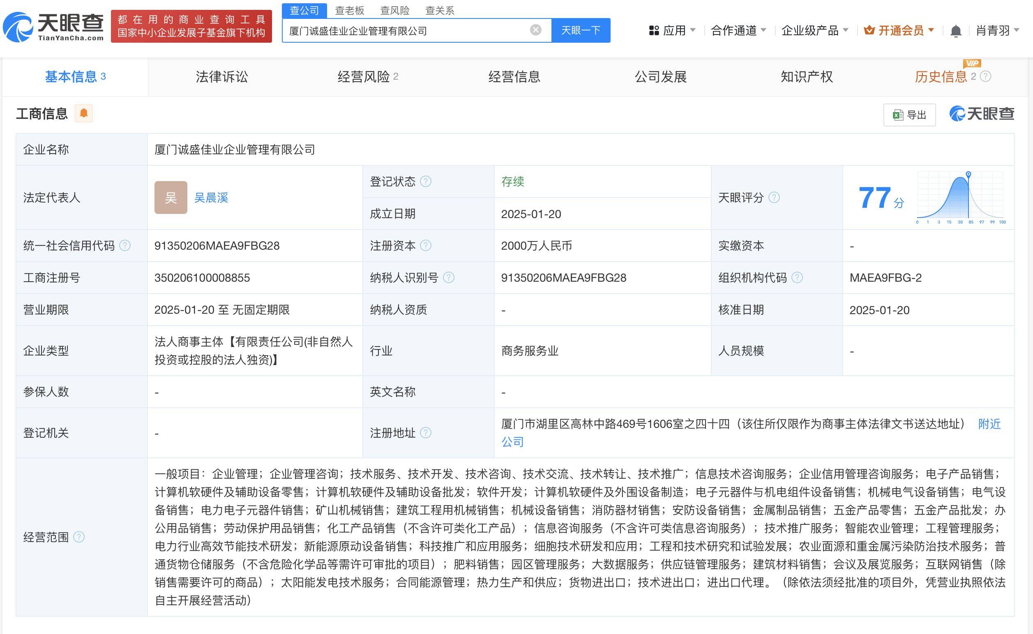Select the 查老板 search tab
The width and height of the screenshot is (1033, 634).
tap(350, 11)
